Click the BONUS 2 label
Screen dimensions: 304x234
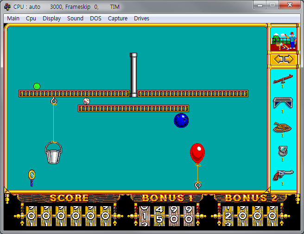[251, 198]
